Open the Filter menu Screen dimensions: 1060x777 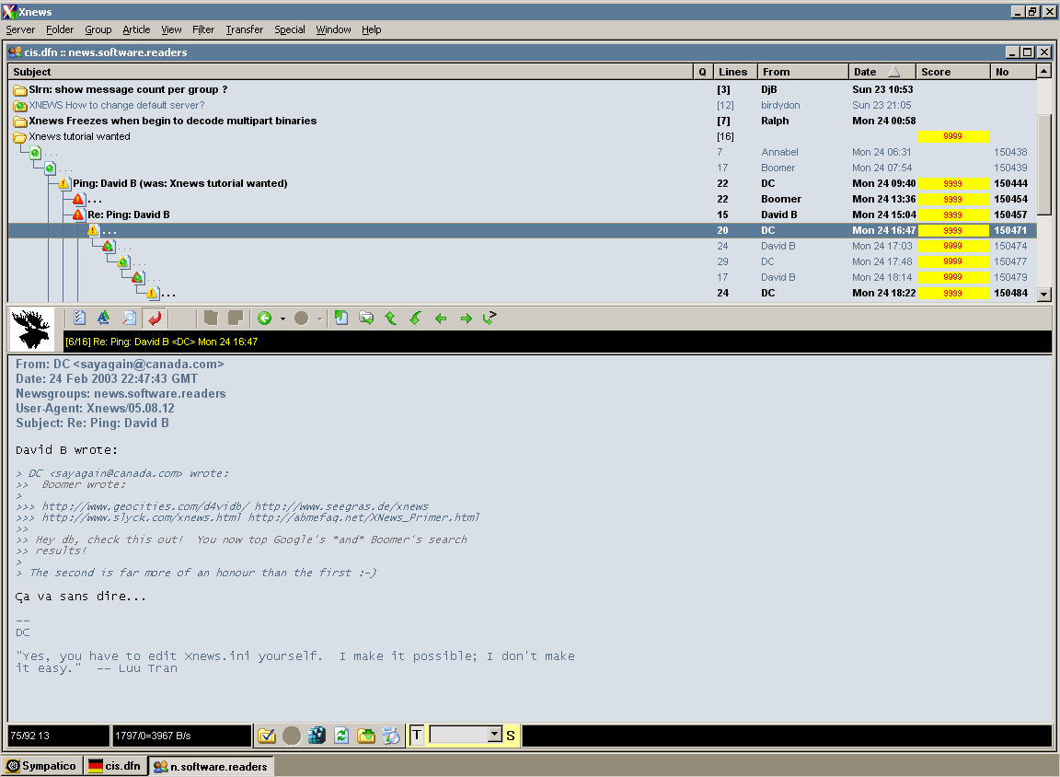(x=203, y=29)
